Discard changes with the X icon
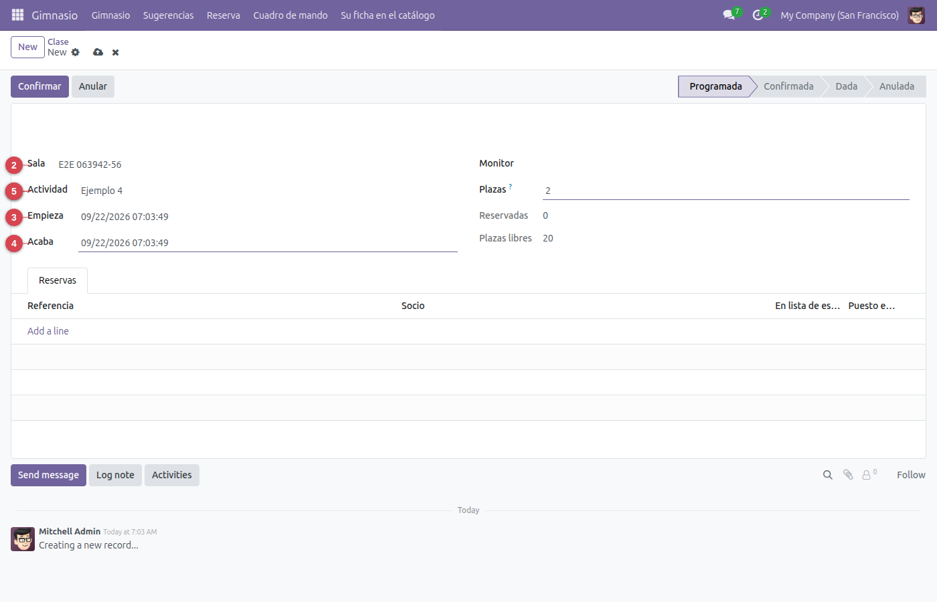Viewport: 937px width, 602px height. tap(116, 52)
